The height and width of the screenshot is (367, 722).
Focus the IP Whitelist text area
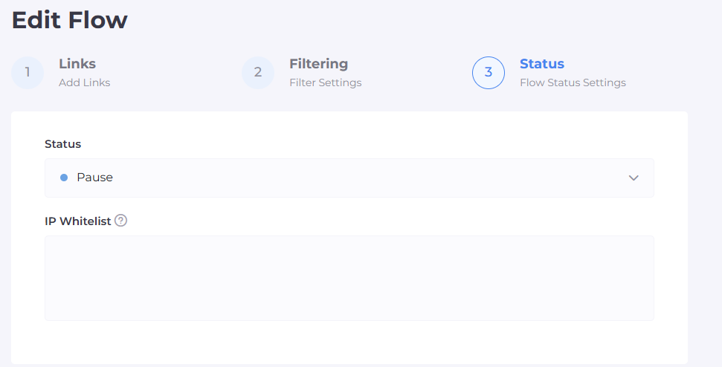[x=349, y=278]
